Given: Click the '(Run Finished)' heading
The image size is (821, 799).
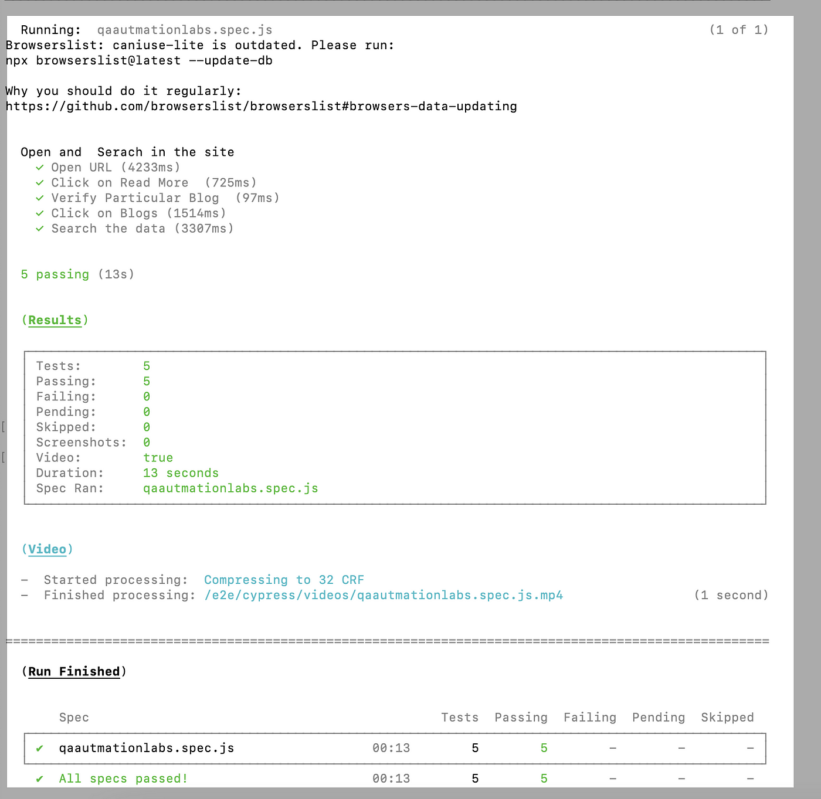Looking at the screenshot, I should (x=74, y=671).
